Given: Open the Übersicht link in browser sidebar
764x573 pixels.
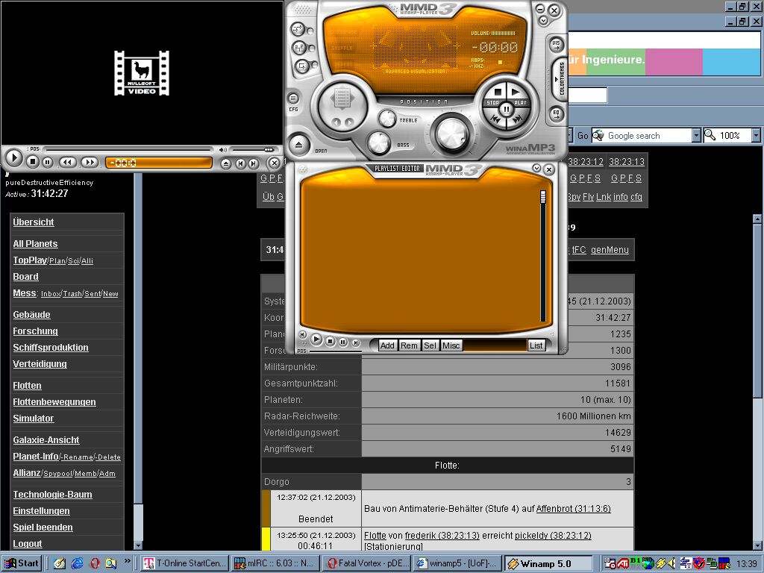Looking at the screenshot, I should pos(33,222).
